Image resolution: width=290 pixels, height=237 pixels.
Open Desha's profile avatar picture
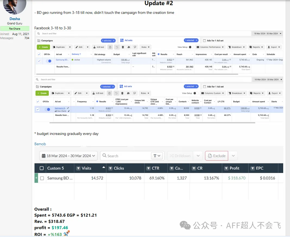(x=15, y=5)
